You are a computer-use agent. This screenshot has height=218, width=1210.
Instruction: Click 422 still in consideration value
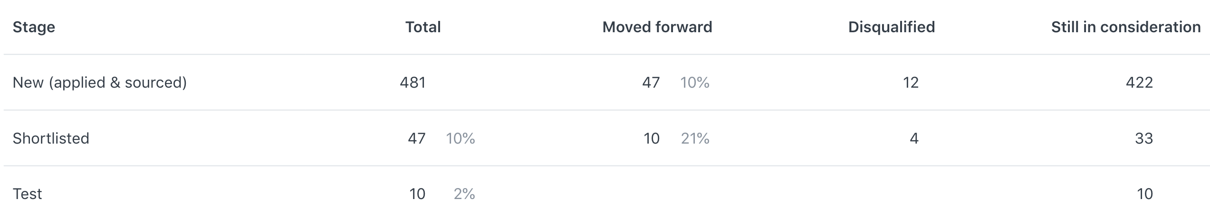pos(1139,82)
